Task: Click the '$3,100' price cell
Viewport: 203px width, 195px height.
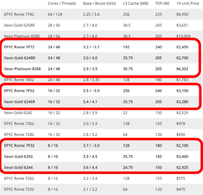Action: 182,91
